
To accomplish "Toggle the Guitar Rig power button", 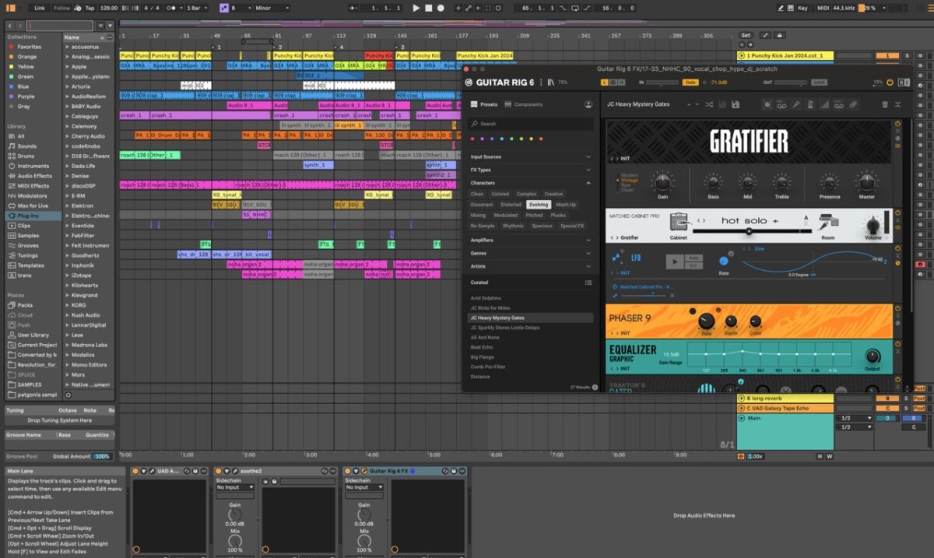I will (x=891, y=82).
